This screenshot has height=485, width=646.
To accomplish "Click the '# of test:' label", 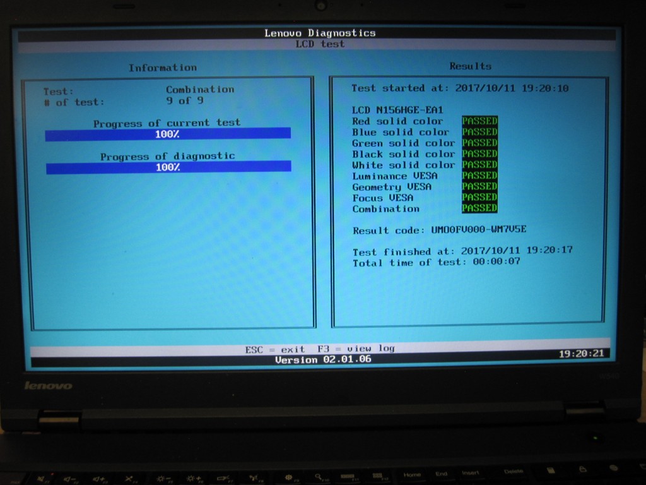I will [x=74, y=102].
